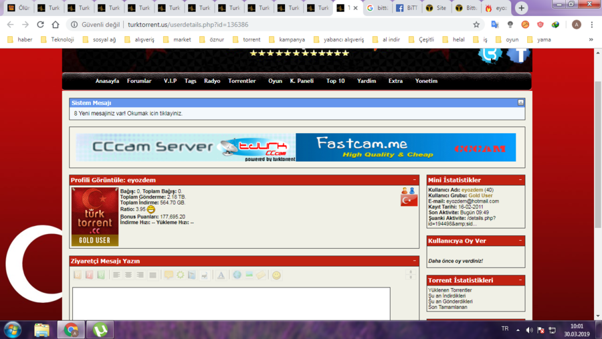
Task: Apply underline formatting in message editor
Action: [101, 275]
